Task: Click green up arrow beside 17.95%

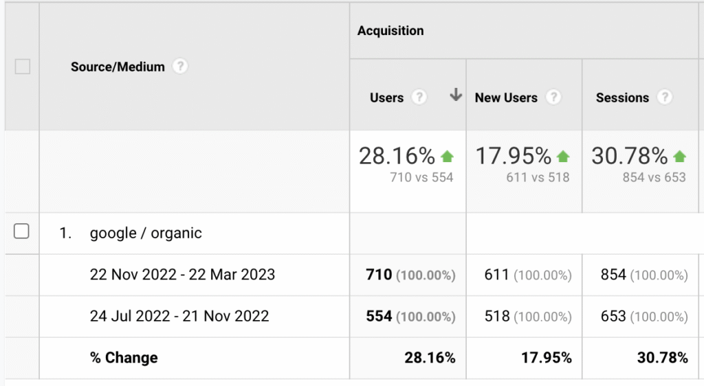Action: point(564,156)
